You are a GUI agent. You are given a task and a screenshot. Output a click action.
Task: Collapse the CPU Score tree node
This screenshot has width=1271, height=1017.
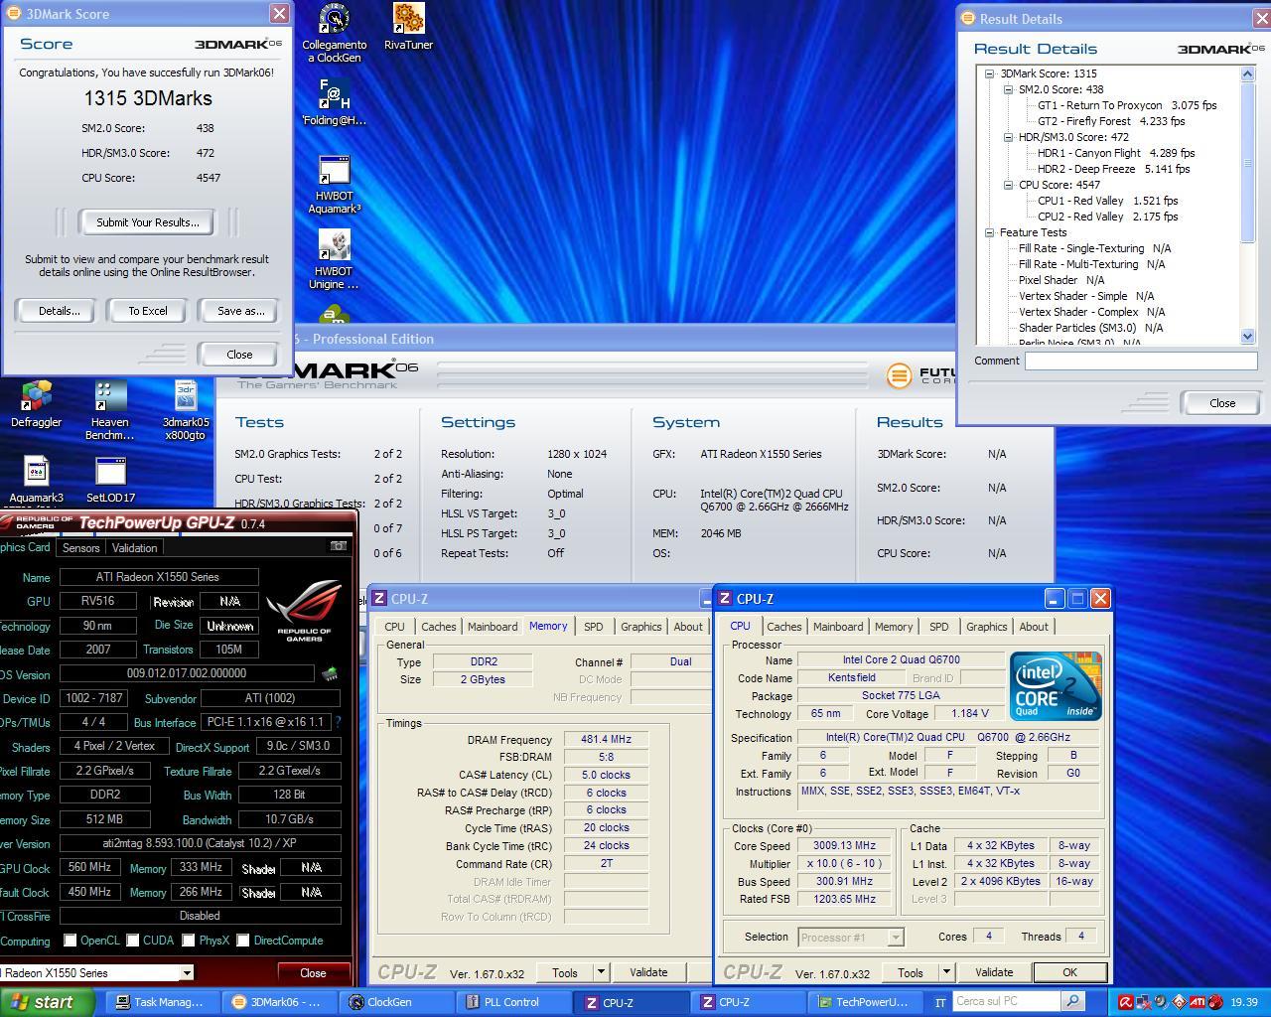point(1009,185)
